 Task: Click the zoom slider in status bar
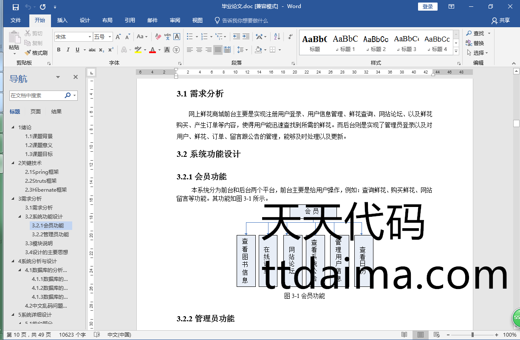pyautogui.click(x=472, y=335)
